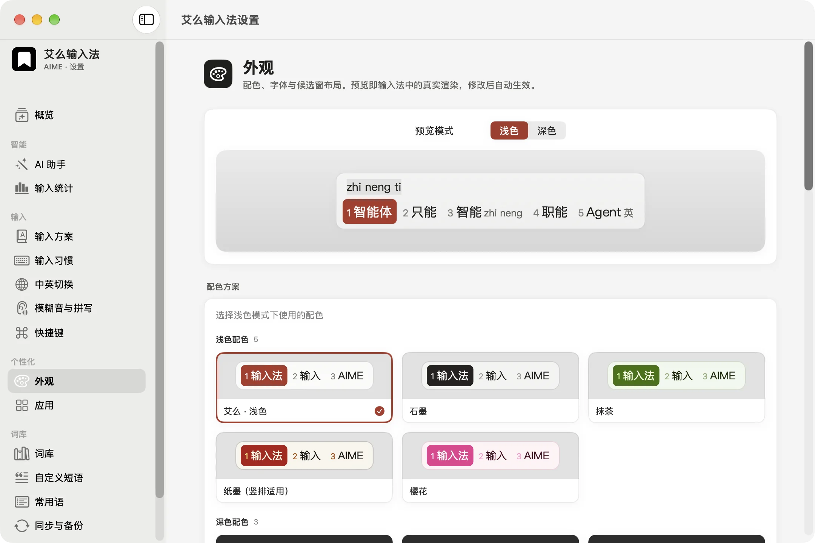Select the 抹茶 color scheme card
The height and width of the screenshot is (543, 815).
(x=677, y=388)
